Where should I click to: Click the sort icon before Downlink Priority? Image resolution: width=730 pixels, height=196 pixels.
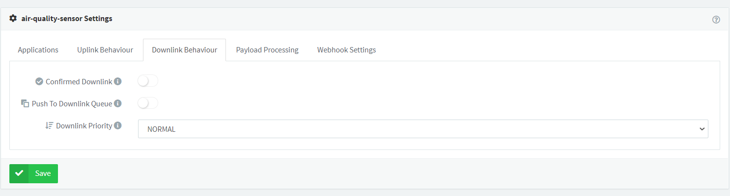pyautogui.click(x=49, y=125)
